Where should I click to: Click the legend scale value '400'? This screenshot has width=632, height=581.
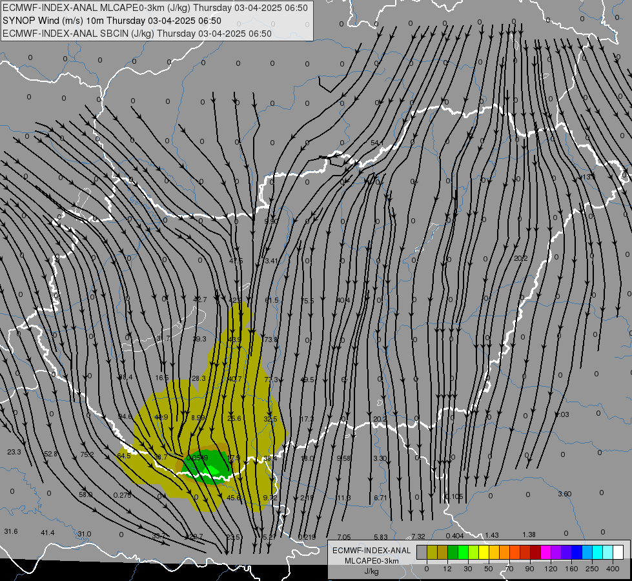613,569
